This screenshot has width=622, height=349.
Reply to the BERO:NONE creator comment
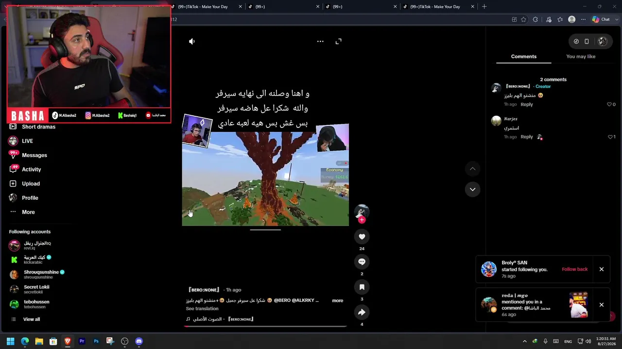click(527, 105)
